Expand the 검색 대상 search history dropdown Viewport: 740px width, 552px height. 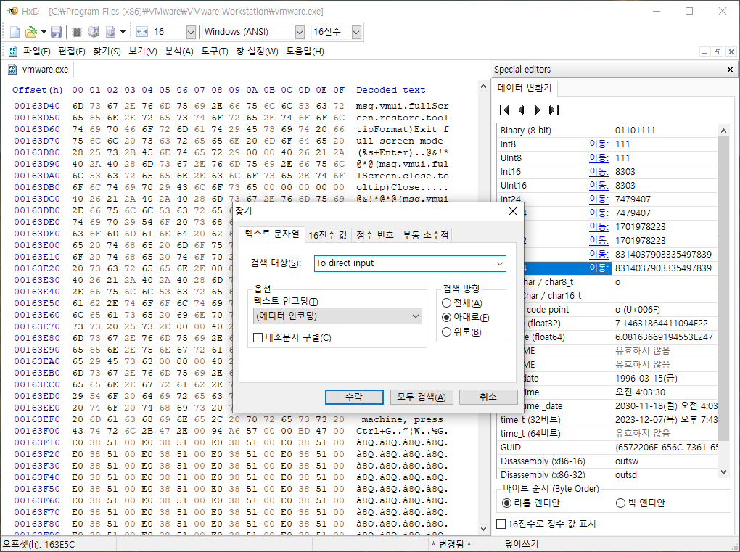click(x=499, y=264)
